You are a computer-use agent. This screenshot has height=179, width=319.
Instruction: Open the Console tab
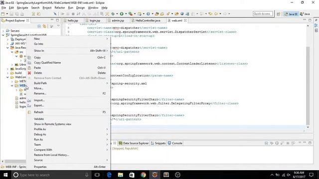tap(175, 143)
